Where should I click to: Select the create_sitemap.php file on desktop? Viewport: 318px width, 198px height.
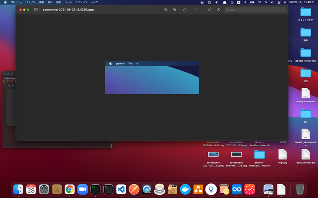306,137
